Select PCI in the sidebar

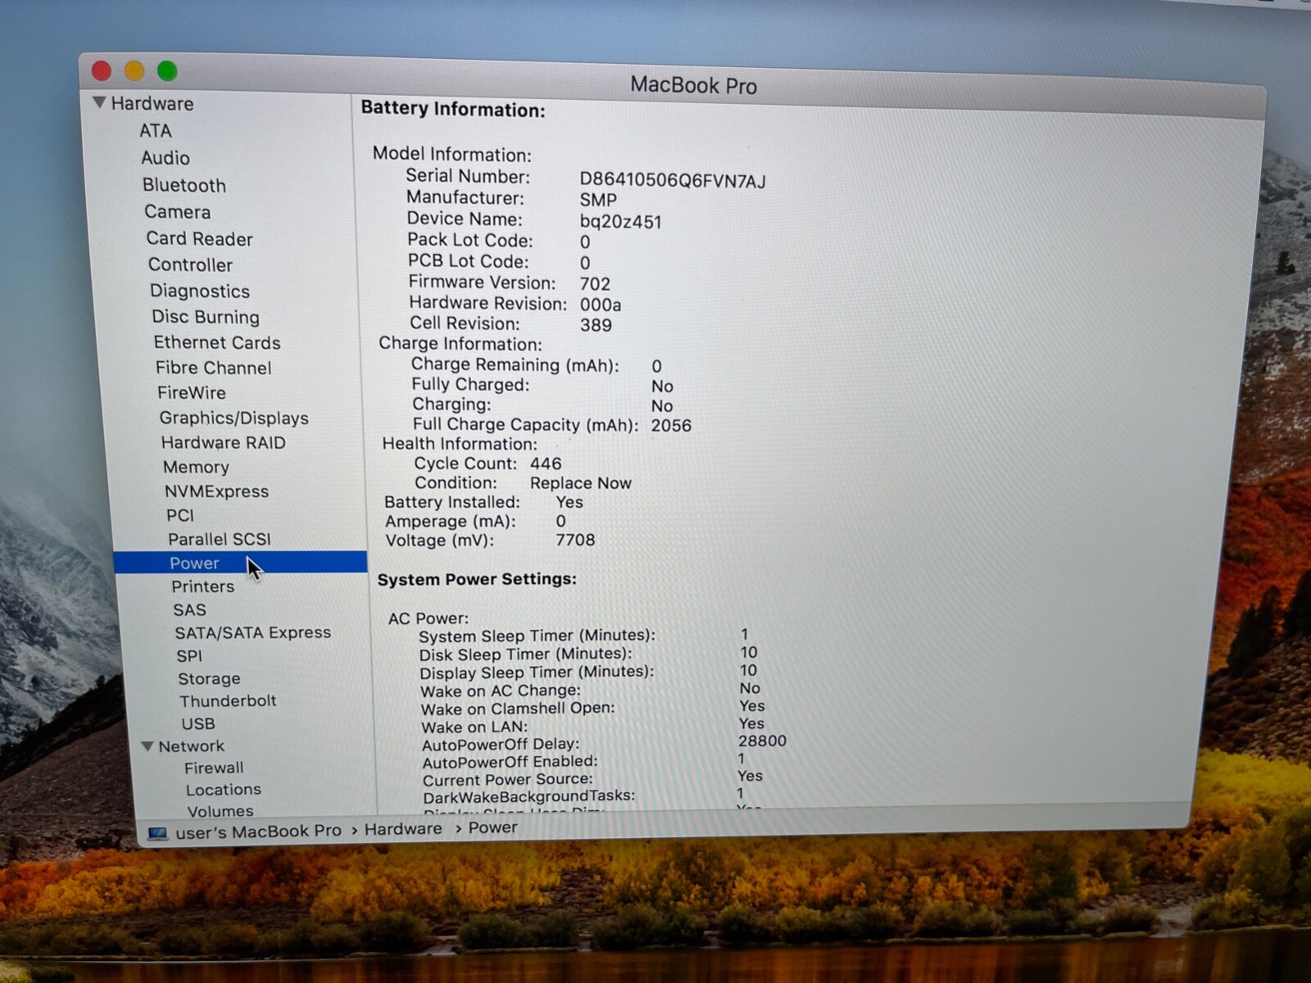(x=180, y=515)
